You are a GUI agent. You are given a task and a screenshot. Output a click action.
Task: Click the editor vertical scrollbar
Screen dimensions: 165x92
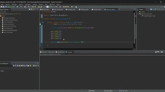click(134, 28)
